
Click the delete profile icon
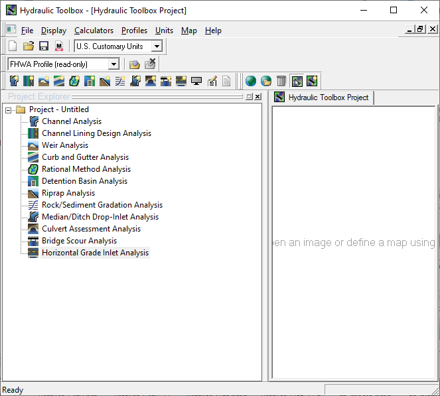coord(150,64)
